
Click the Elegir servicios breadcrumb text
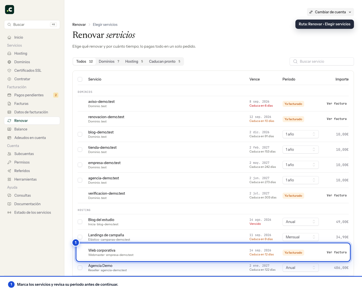click(105, 25)
